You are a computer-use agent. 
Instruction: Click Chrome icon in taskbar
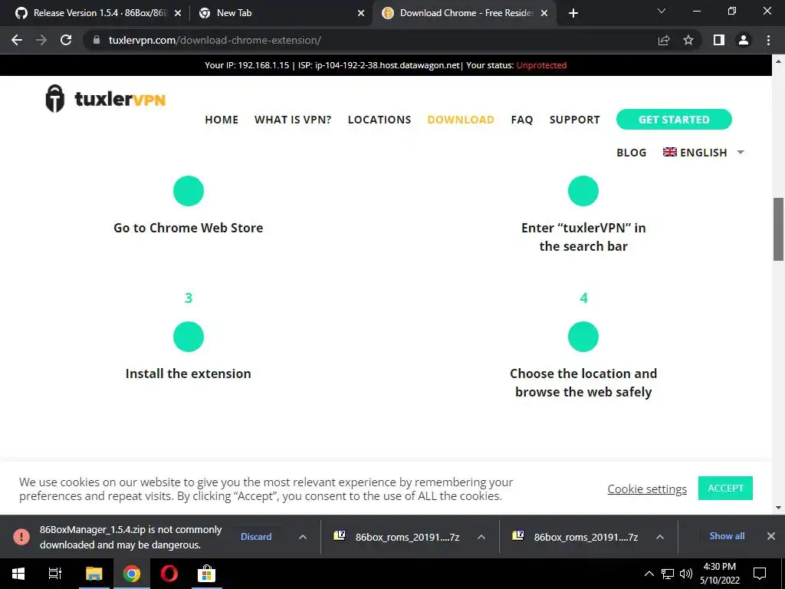tap(131, 574)
